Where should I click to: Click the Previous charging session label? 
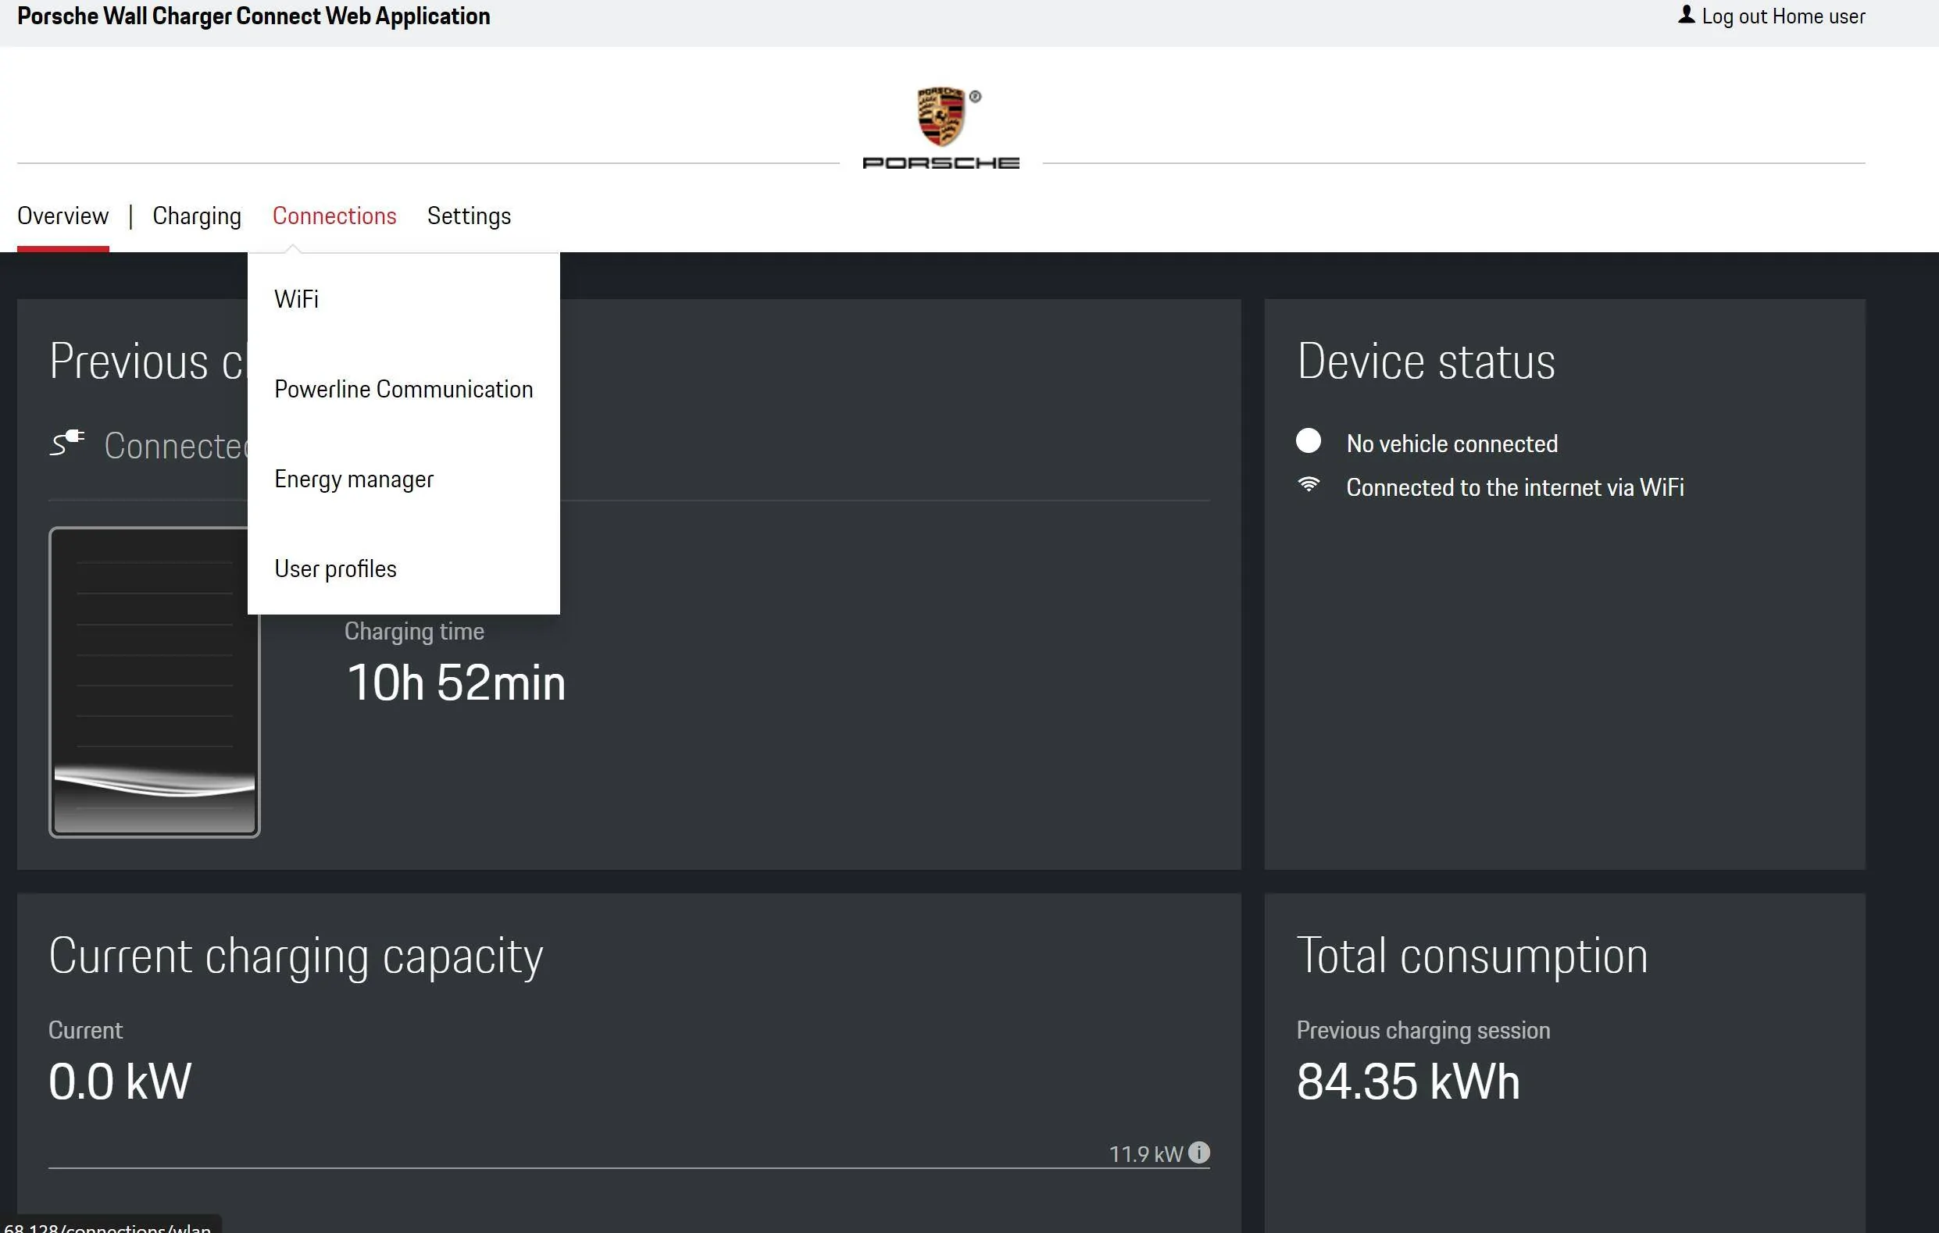click(x=1423, y=1030)
